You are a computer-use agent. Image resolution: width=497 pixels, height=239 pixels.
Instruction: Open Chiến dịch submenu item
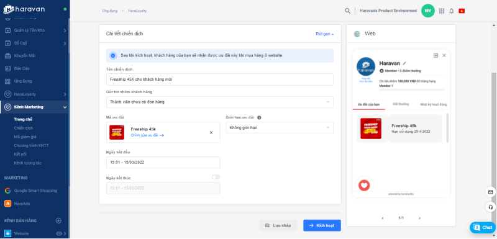click(24, 129)
